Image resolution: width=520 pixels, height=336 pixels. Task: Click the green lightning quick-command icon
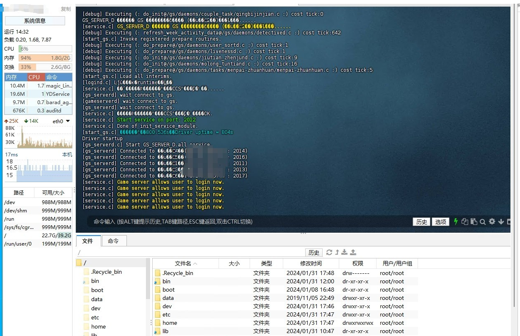pyautogui.click(x=456, y=222)
